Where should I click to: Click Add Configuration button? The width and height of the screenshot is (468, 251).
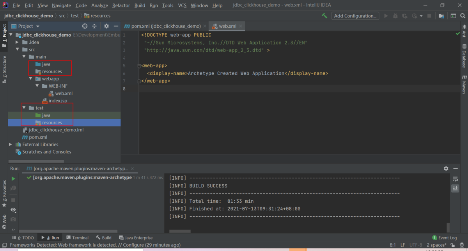[x=355, y=16]
